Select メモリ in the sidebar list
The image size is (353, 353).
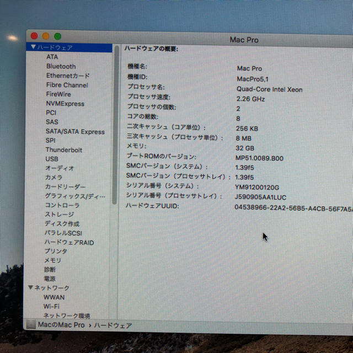point(53,260)
